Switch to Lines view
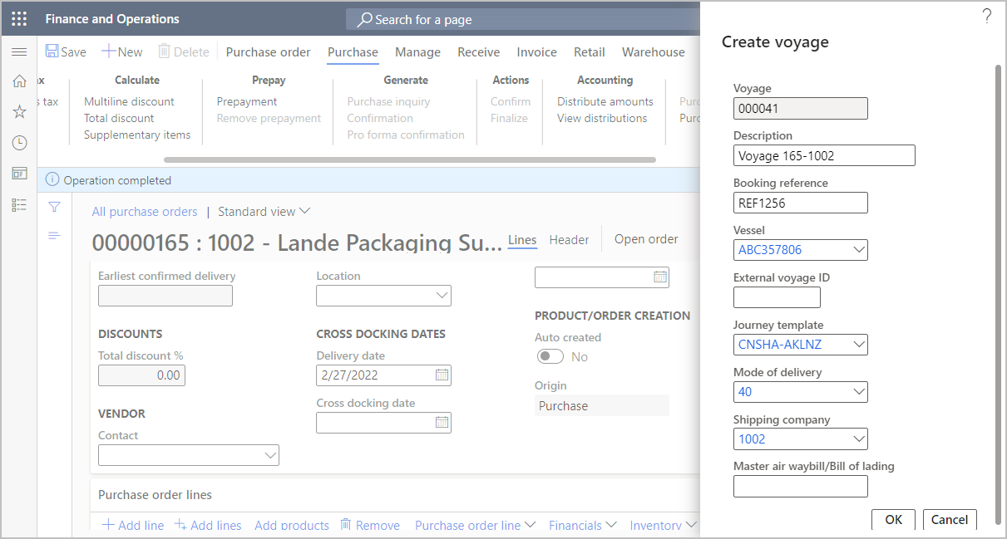The image size is (1007, 539). coord(522,239)
